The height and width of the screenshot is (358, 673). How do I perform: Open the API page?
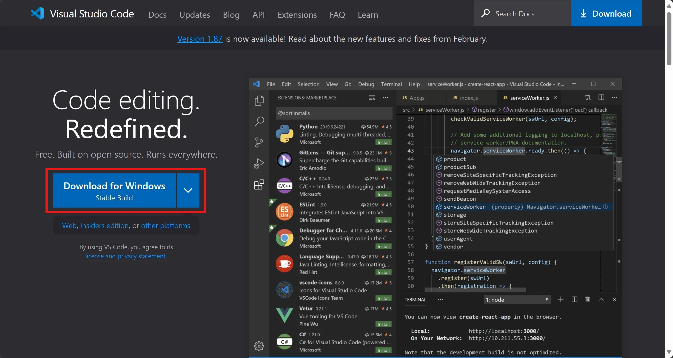(258, 15)
